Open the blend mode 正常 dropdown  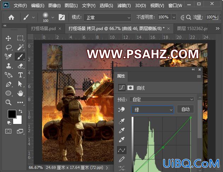point(107,17)
